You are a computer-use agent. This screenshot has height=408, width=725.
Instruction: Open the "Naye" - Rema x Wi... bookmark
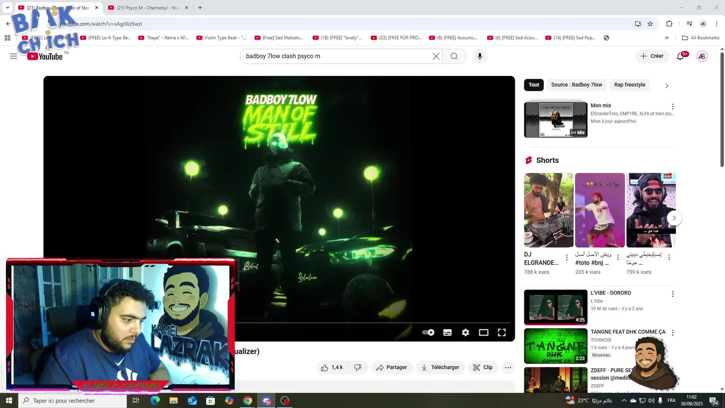pos(164,38)
